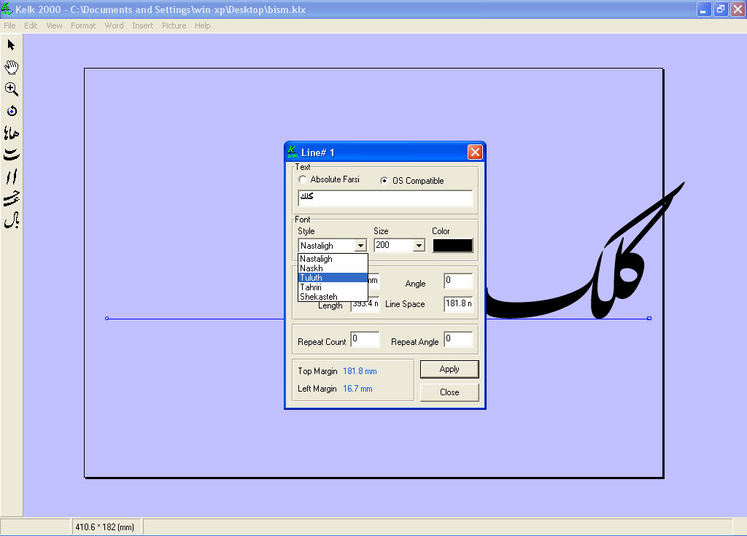Open the Help menu
Screen dimensions: 747x536
203,26
